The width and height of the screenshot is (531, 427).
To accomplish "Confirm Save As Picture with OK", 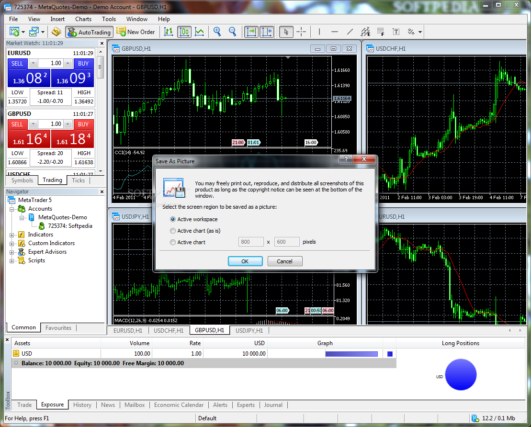I will [x=245, y=261].
